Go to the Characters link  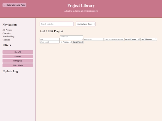[7, 33]
